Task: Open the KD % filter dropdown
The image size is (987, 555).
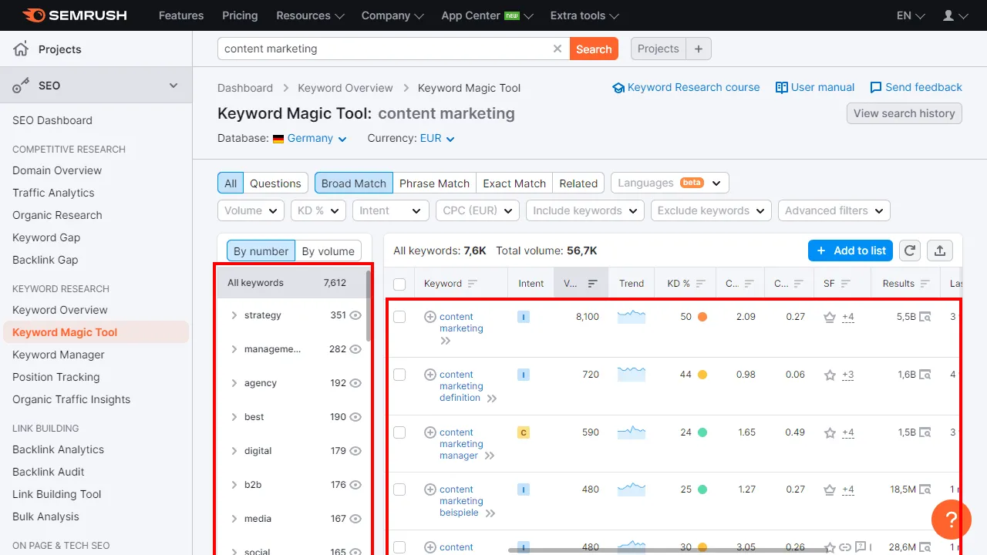Action: point(318,210)
